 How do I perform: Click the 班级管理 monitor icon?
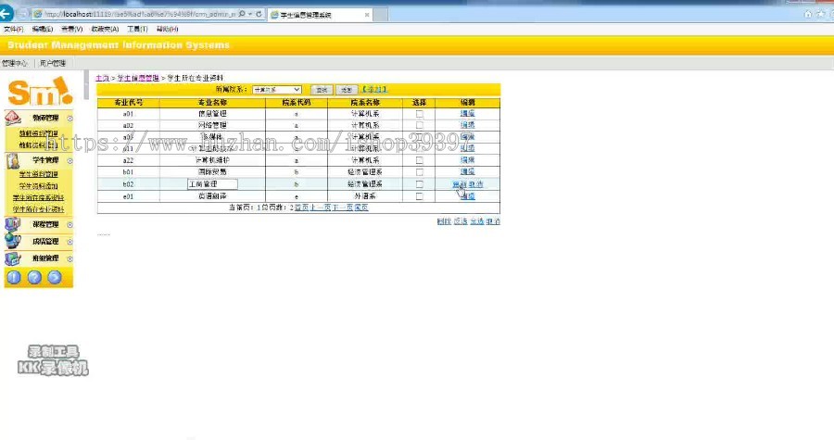tap(13, 258)
